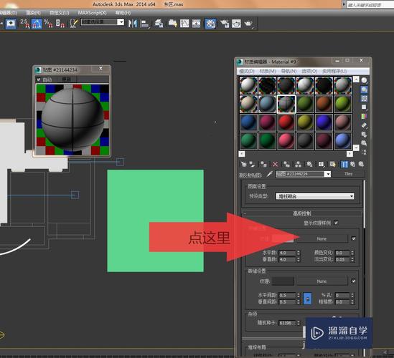
Task: Click the Mirror tool icon
Action: pyautogui.click(x=133, y=24)
